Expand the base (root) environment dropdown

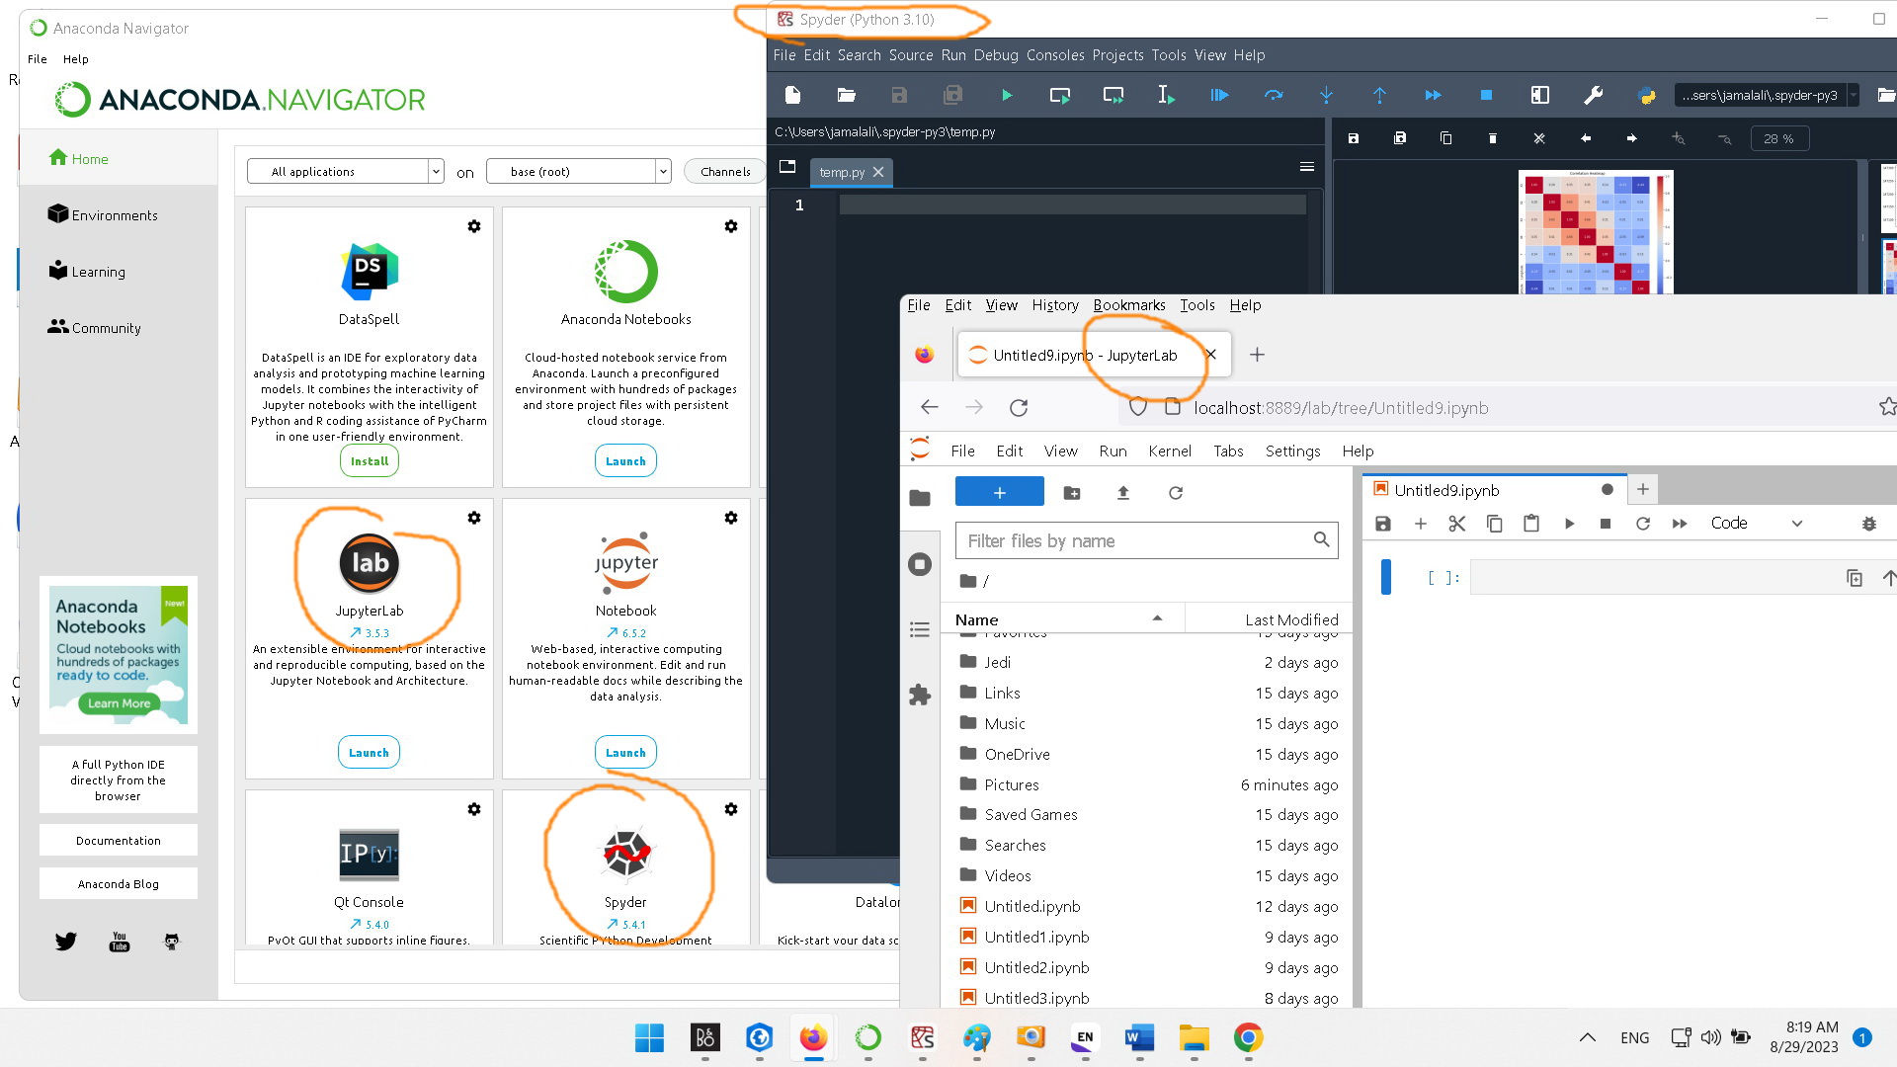click(578, 172)
